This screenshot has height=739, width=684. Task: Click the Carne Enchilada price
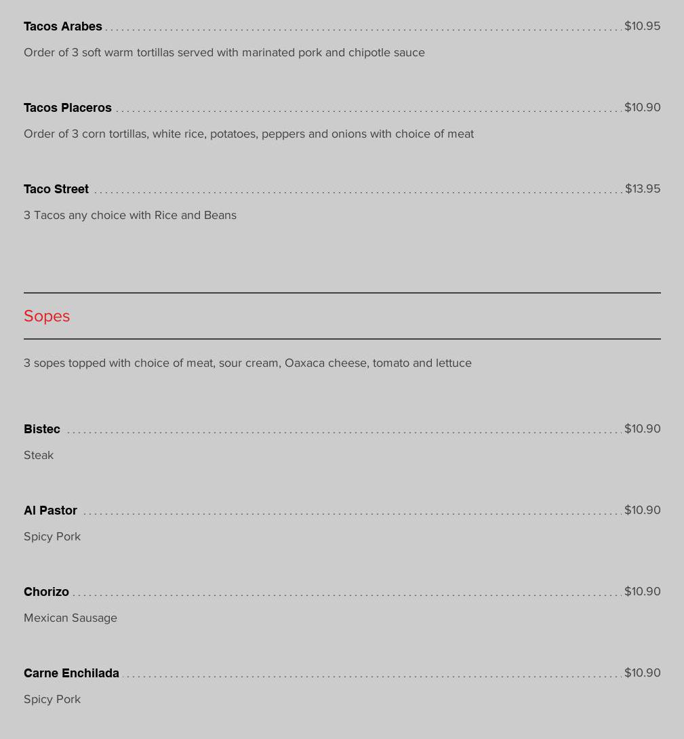(x=642, y=673)
